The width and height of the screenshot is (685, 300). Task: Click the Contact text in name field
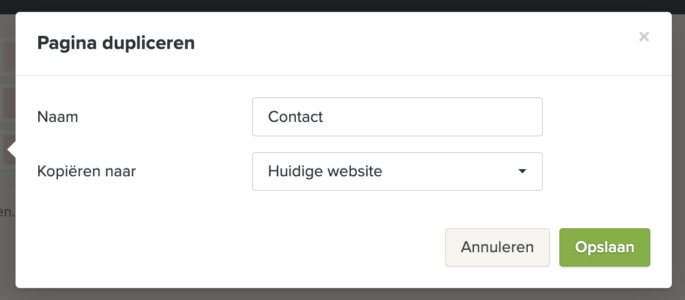coord(295,117)
